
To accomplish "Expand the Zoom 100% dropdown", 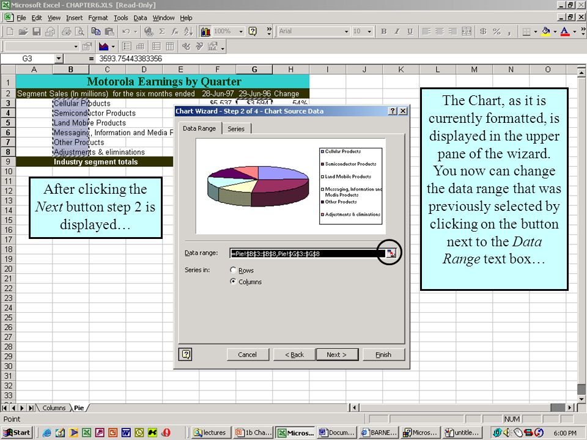I will (241, 31).
